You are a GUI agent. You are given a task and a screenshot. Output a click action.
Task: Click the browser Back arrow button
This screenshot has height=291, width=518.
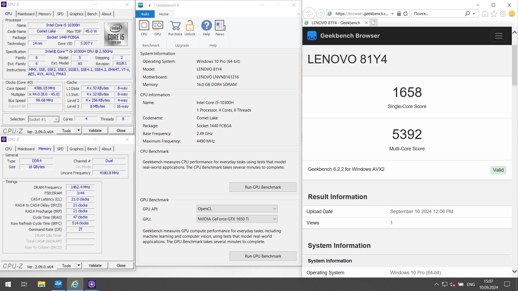[309, 13]
